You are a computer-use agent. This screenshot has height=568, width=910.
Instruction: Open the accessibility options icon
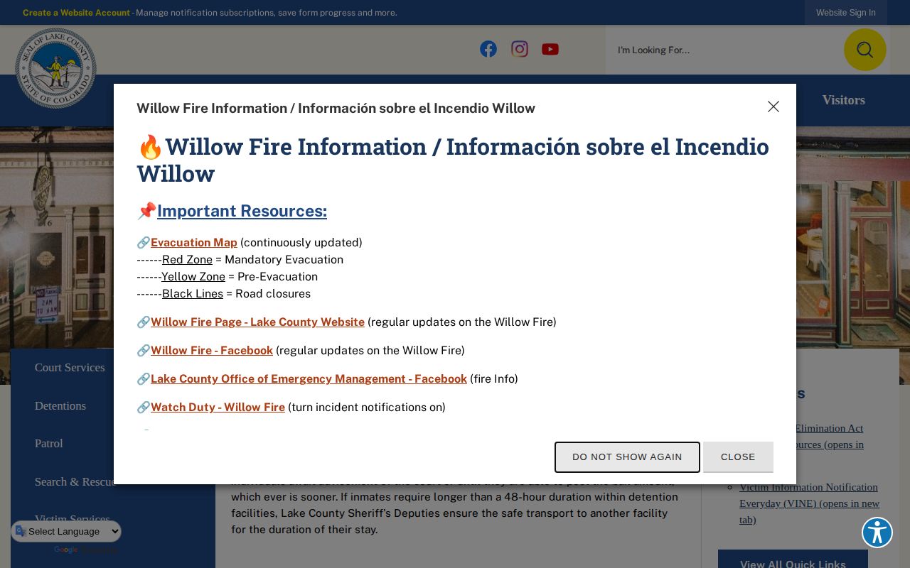pyautogui.click(x=877, y=532)
